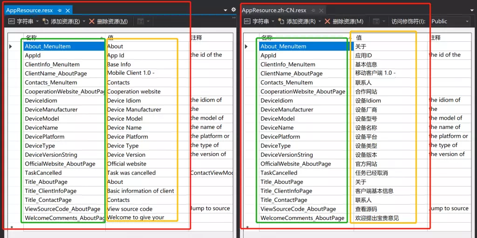Pin the AppResource.zh-CN.resx tab
The width and height of the screenshot is (477, 238).
(x=313, y=10)
